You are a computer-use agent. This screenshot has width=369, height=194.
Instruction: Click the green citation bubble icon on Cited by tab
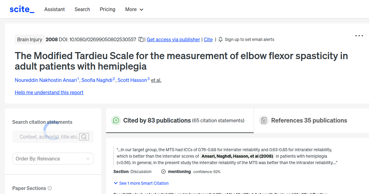(116, 120)
